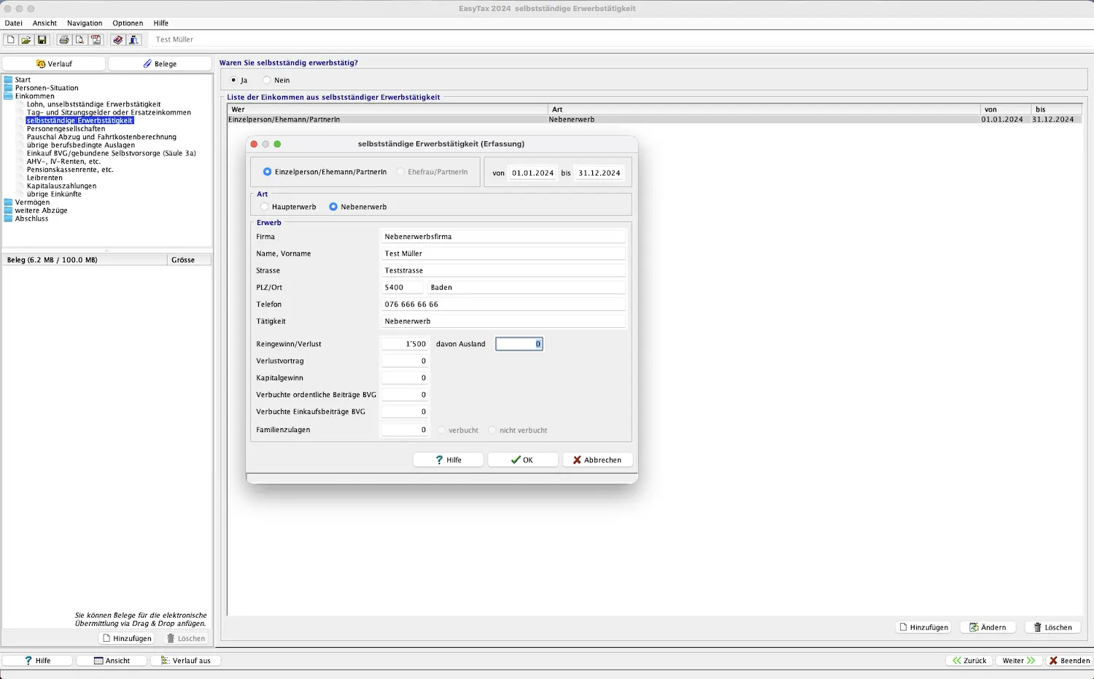The image size is (1094, 679).
Task: Click the open folder toolbar icon
Action: [26, 39]
